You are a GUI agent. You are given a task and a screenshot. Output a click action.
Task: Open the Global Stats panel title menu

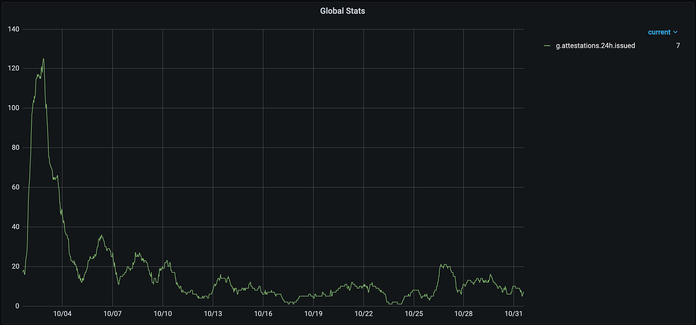(342, 11)
